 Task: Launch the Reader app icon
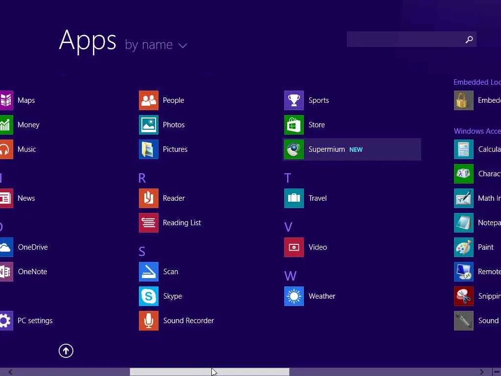[x=149, y=198]
